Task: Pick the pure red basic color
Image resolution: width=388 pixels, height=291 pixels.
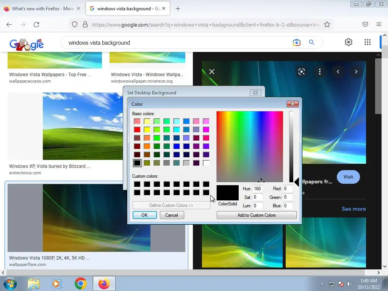Action: (137, 130)
